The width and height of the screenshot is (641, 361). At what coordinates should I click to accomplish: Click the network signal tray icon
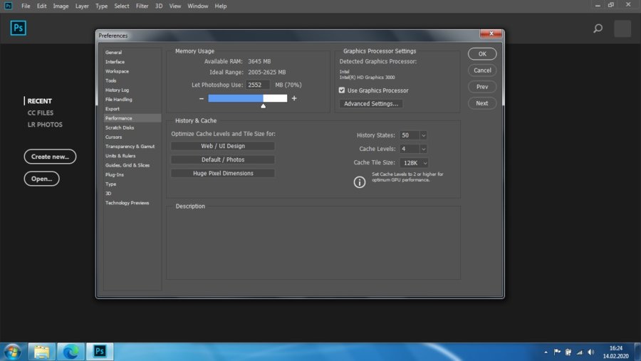579,352
